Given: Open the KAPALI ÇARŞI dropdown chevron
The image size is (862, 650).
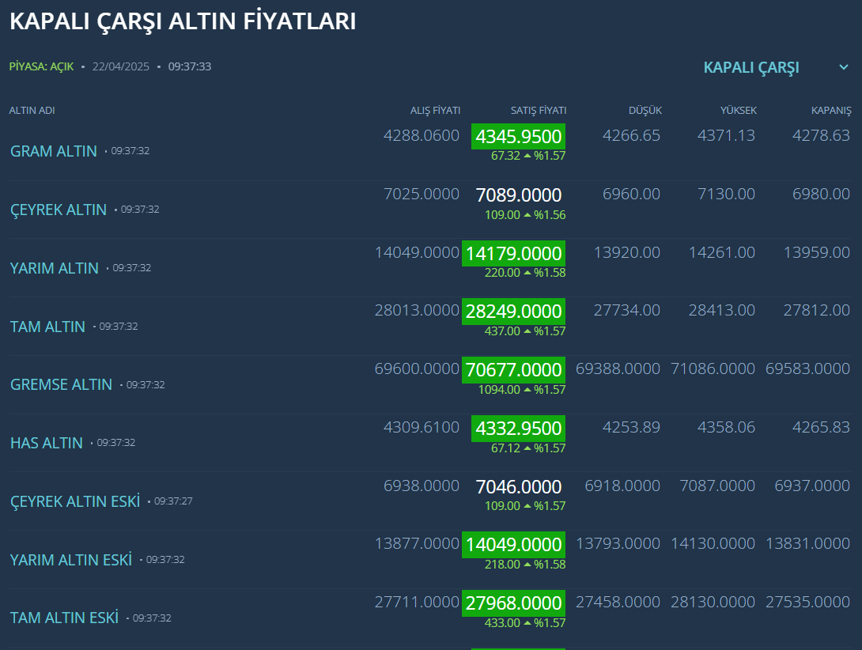Looking at the screenshot, I should click(843, 67).
